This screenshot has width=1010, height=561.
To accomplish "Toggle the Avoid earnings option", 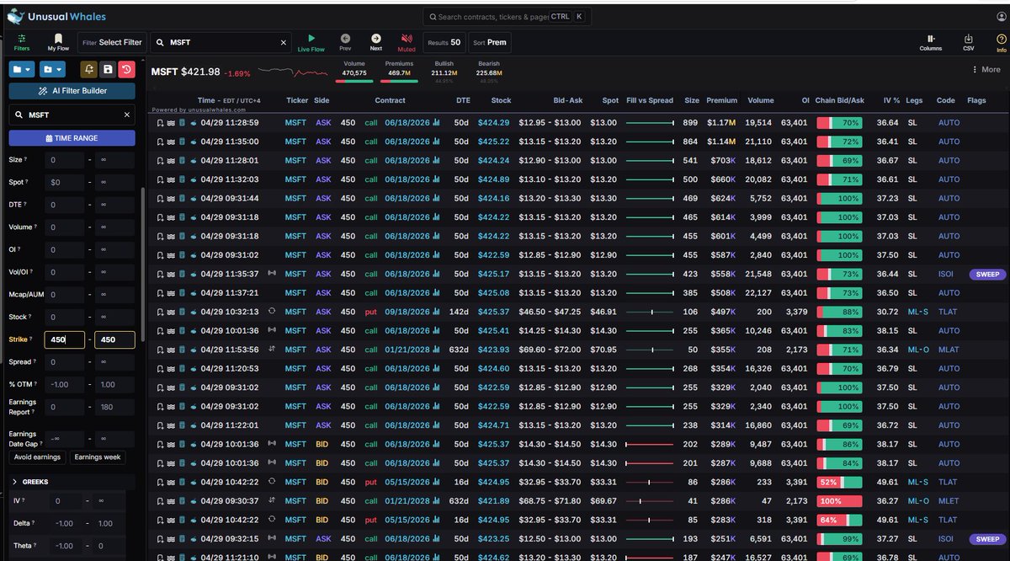I will coord(37,457).
